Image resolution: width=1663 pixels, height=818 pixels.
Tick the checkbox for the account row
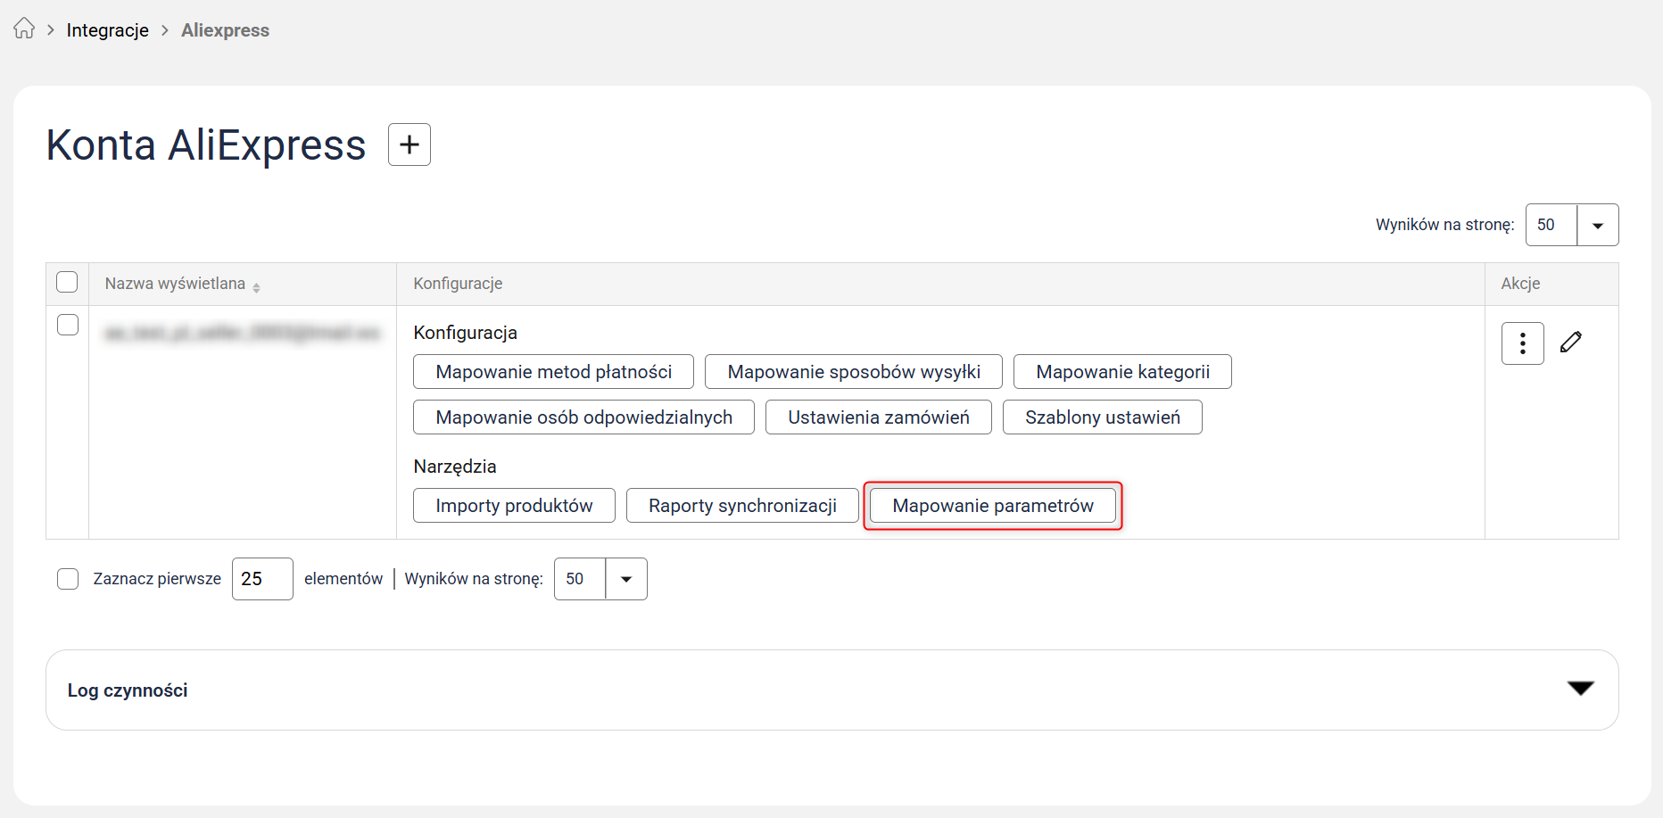coord(68,325)
